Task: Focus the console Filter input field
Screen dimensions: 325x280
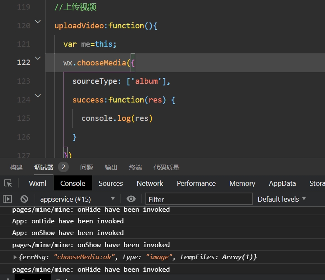Action: [199, 199]
